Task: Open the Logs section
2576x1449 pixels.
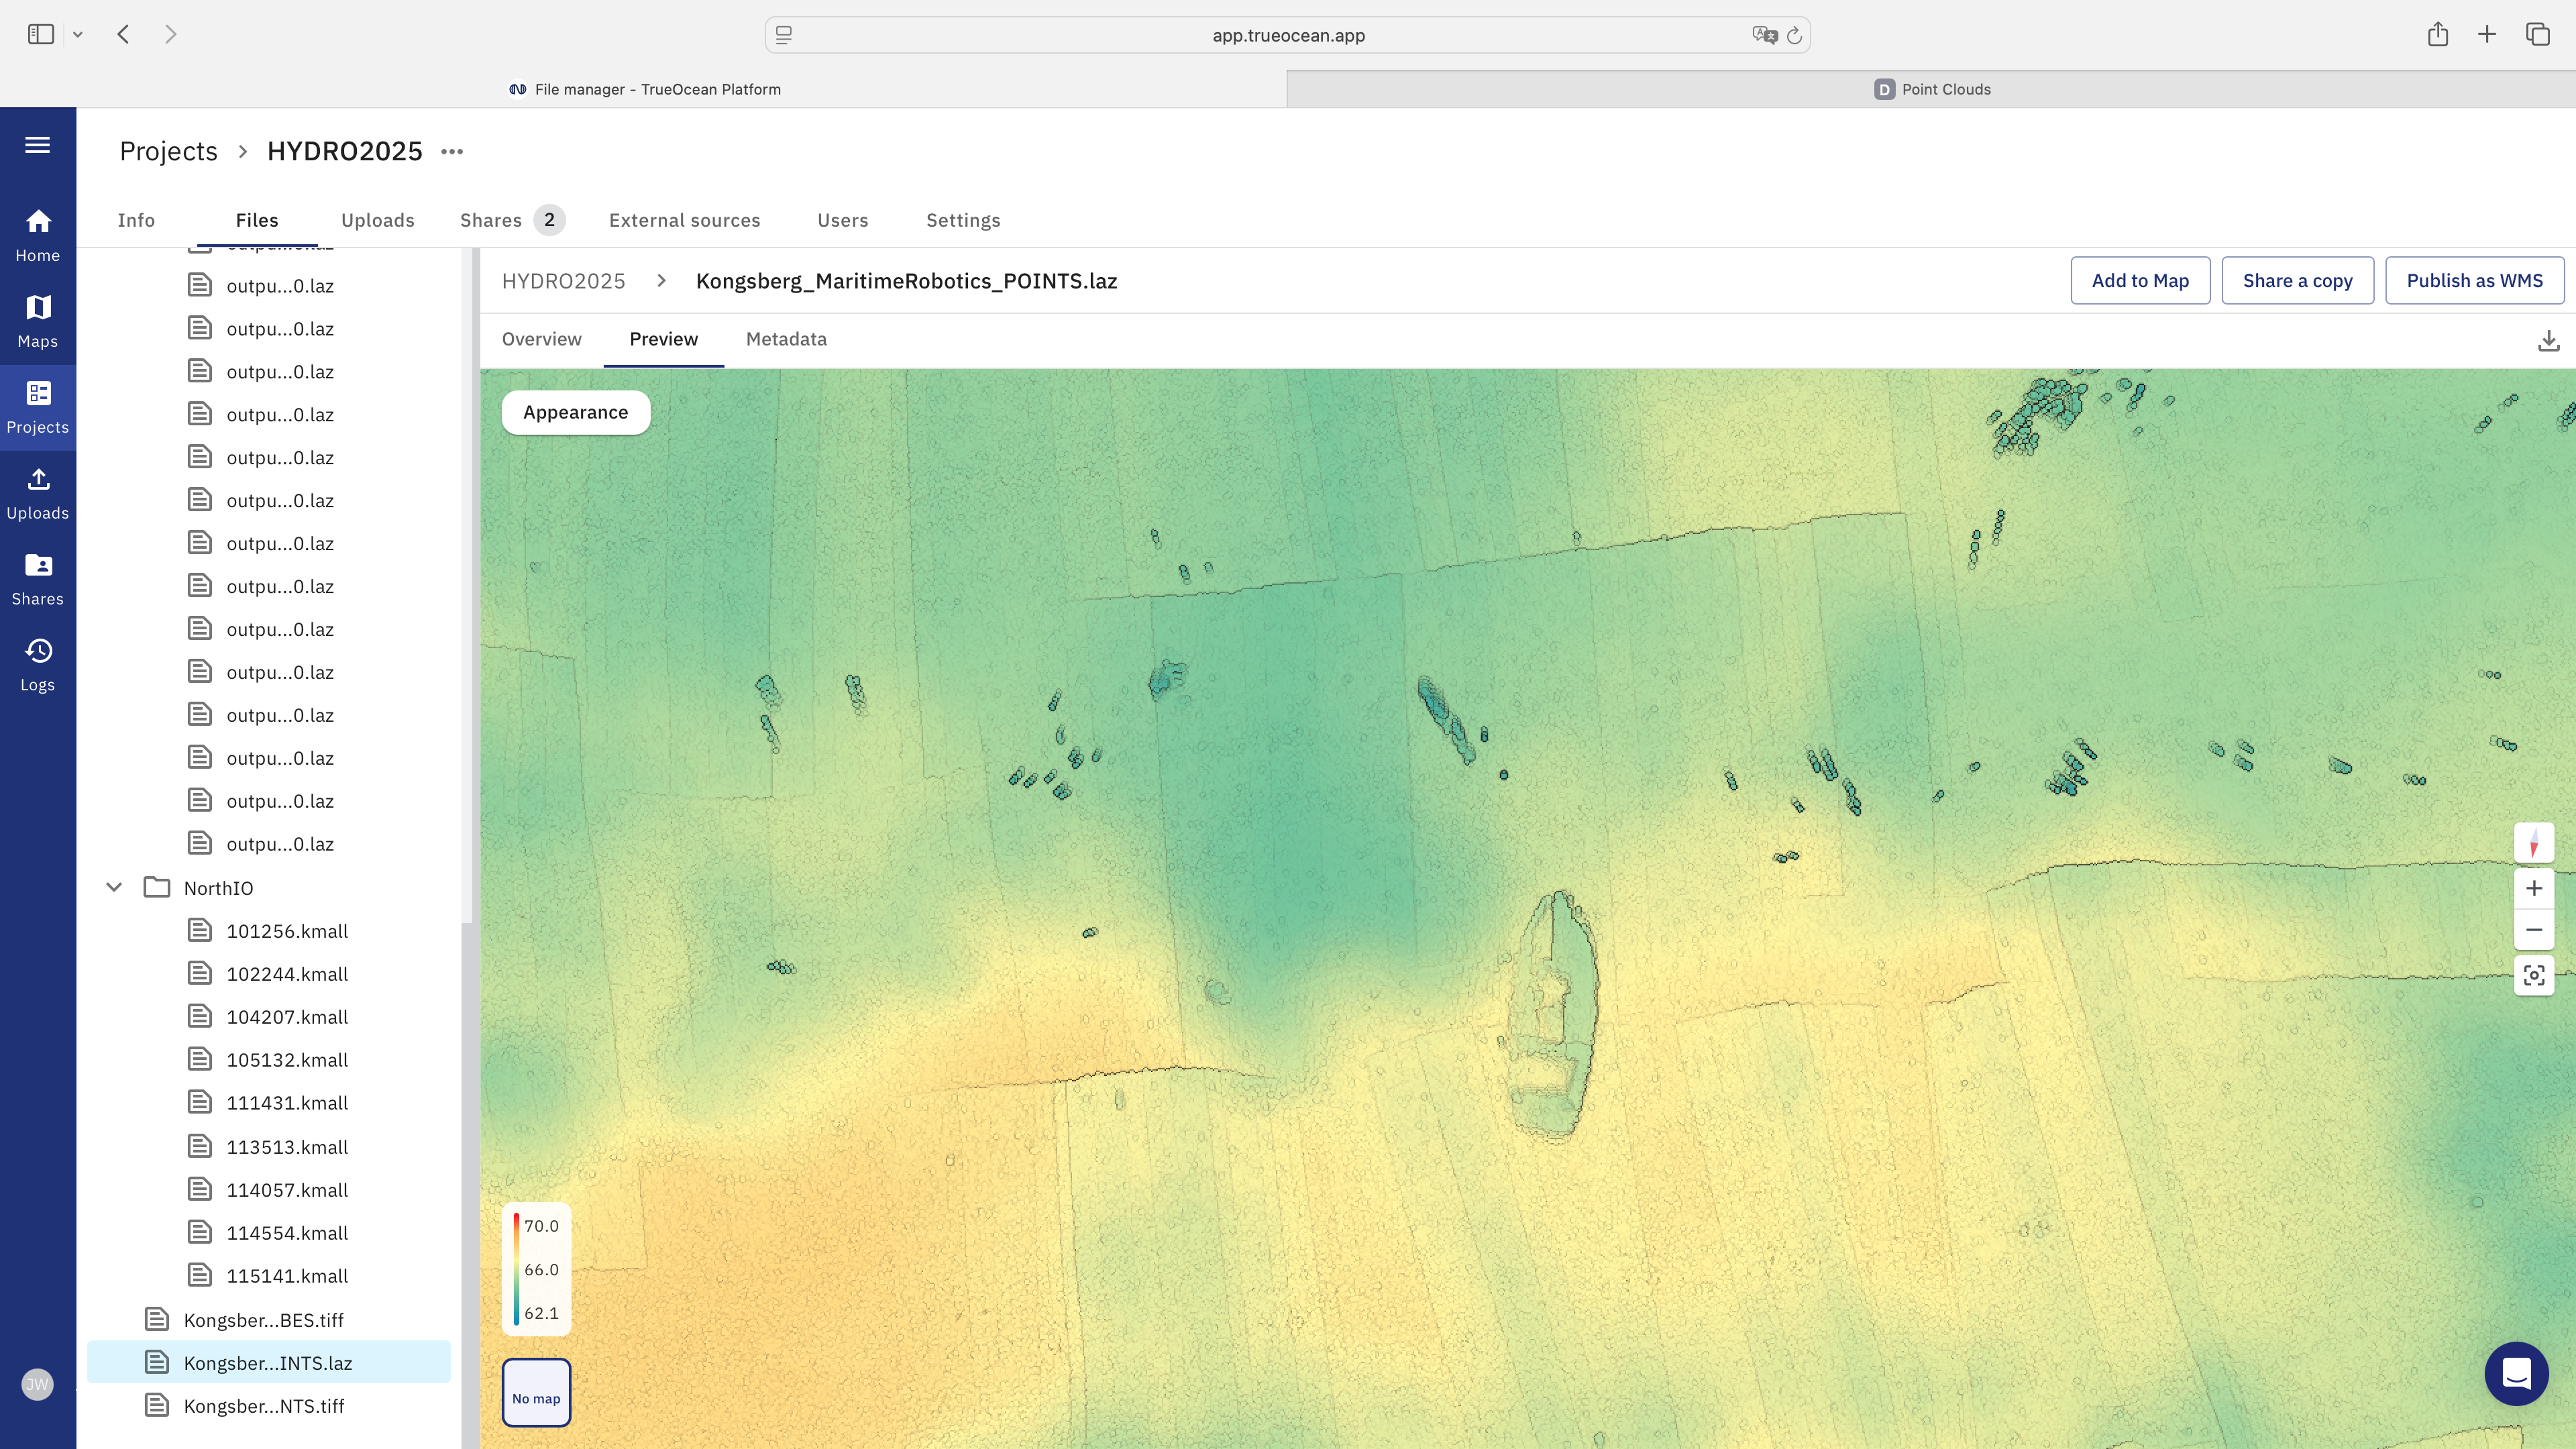Action: coord(38,663)
